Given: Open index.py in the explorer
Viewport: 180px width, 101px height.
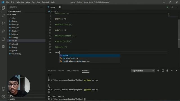Looking at the screenshot, I should [15, 37].
